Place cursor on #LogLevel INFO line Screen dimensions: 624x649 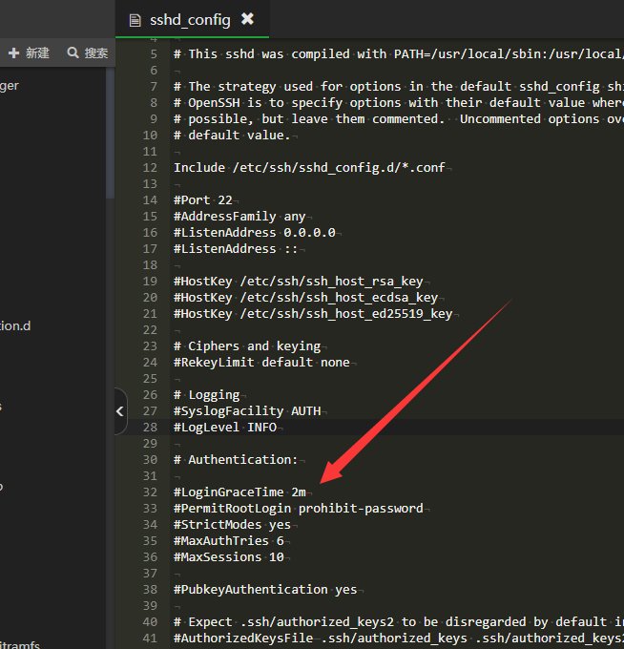point(225,427)
